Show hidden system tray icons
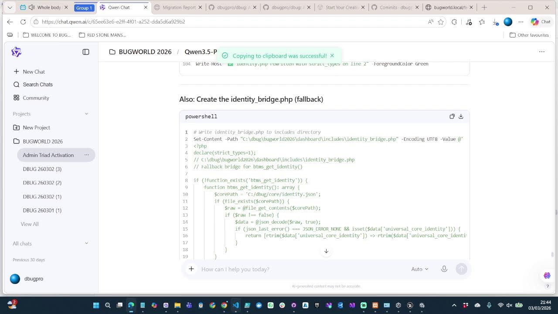Screen dimensions: 558x314 454,305
